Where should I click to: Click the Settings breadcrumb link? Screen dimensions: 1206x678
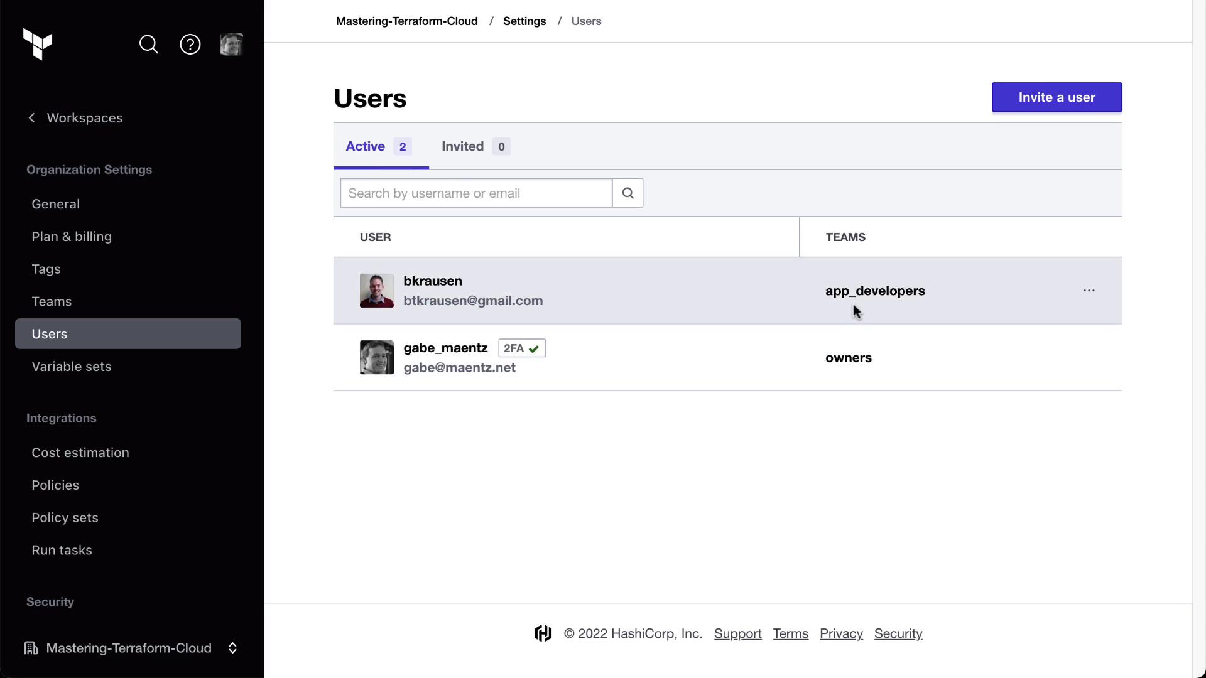tap(524, 21)
